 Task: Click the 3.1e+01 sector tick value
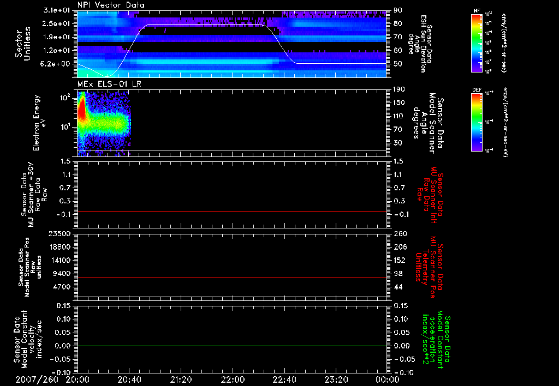pyautogui.click(x=57, y=10)
